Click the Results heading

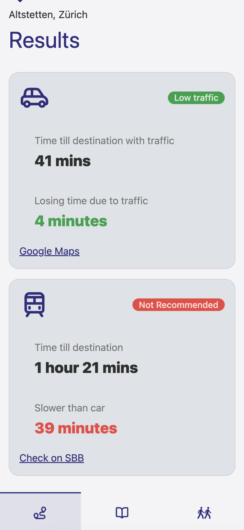tap(44, 40)
